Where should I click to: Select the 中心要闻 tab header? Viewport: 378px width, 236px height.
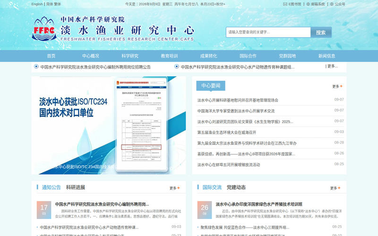click(x=211, y=86)
